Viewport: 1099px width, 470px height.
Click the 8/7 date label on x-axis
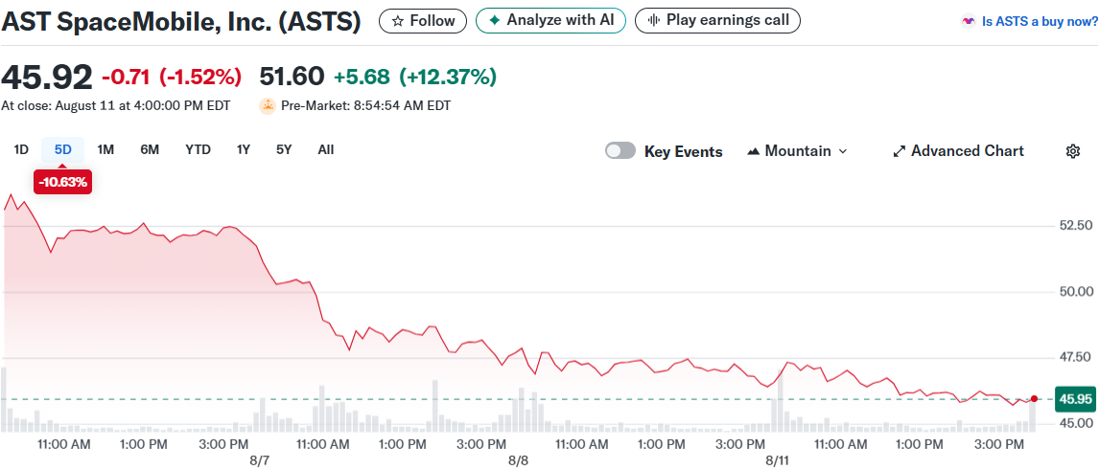259,461
